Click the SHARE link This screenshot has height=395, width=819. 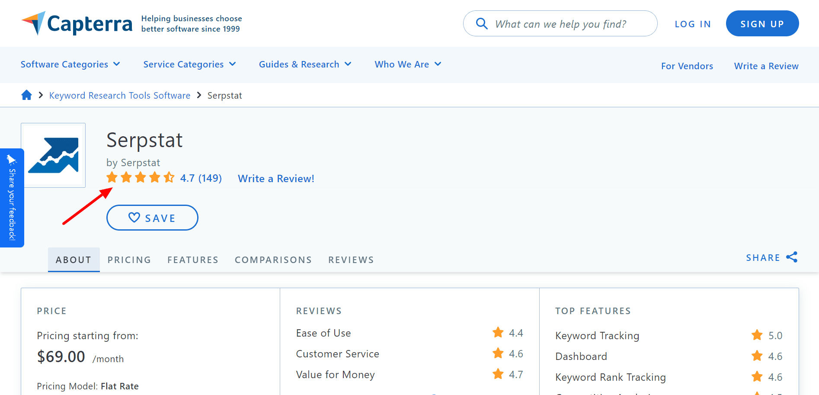click(763, 258)
